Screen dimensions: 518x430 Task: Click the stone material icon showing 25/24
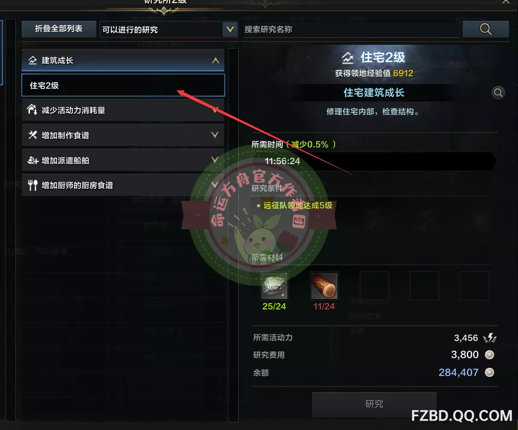coord(274,286)
